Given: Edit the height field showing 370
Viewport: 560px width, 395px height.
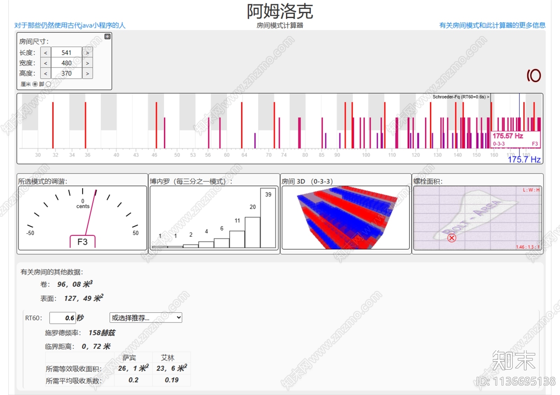Looking at the screenshot, I should tap(66, 73).
